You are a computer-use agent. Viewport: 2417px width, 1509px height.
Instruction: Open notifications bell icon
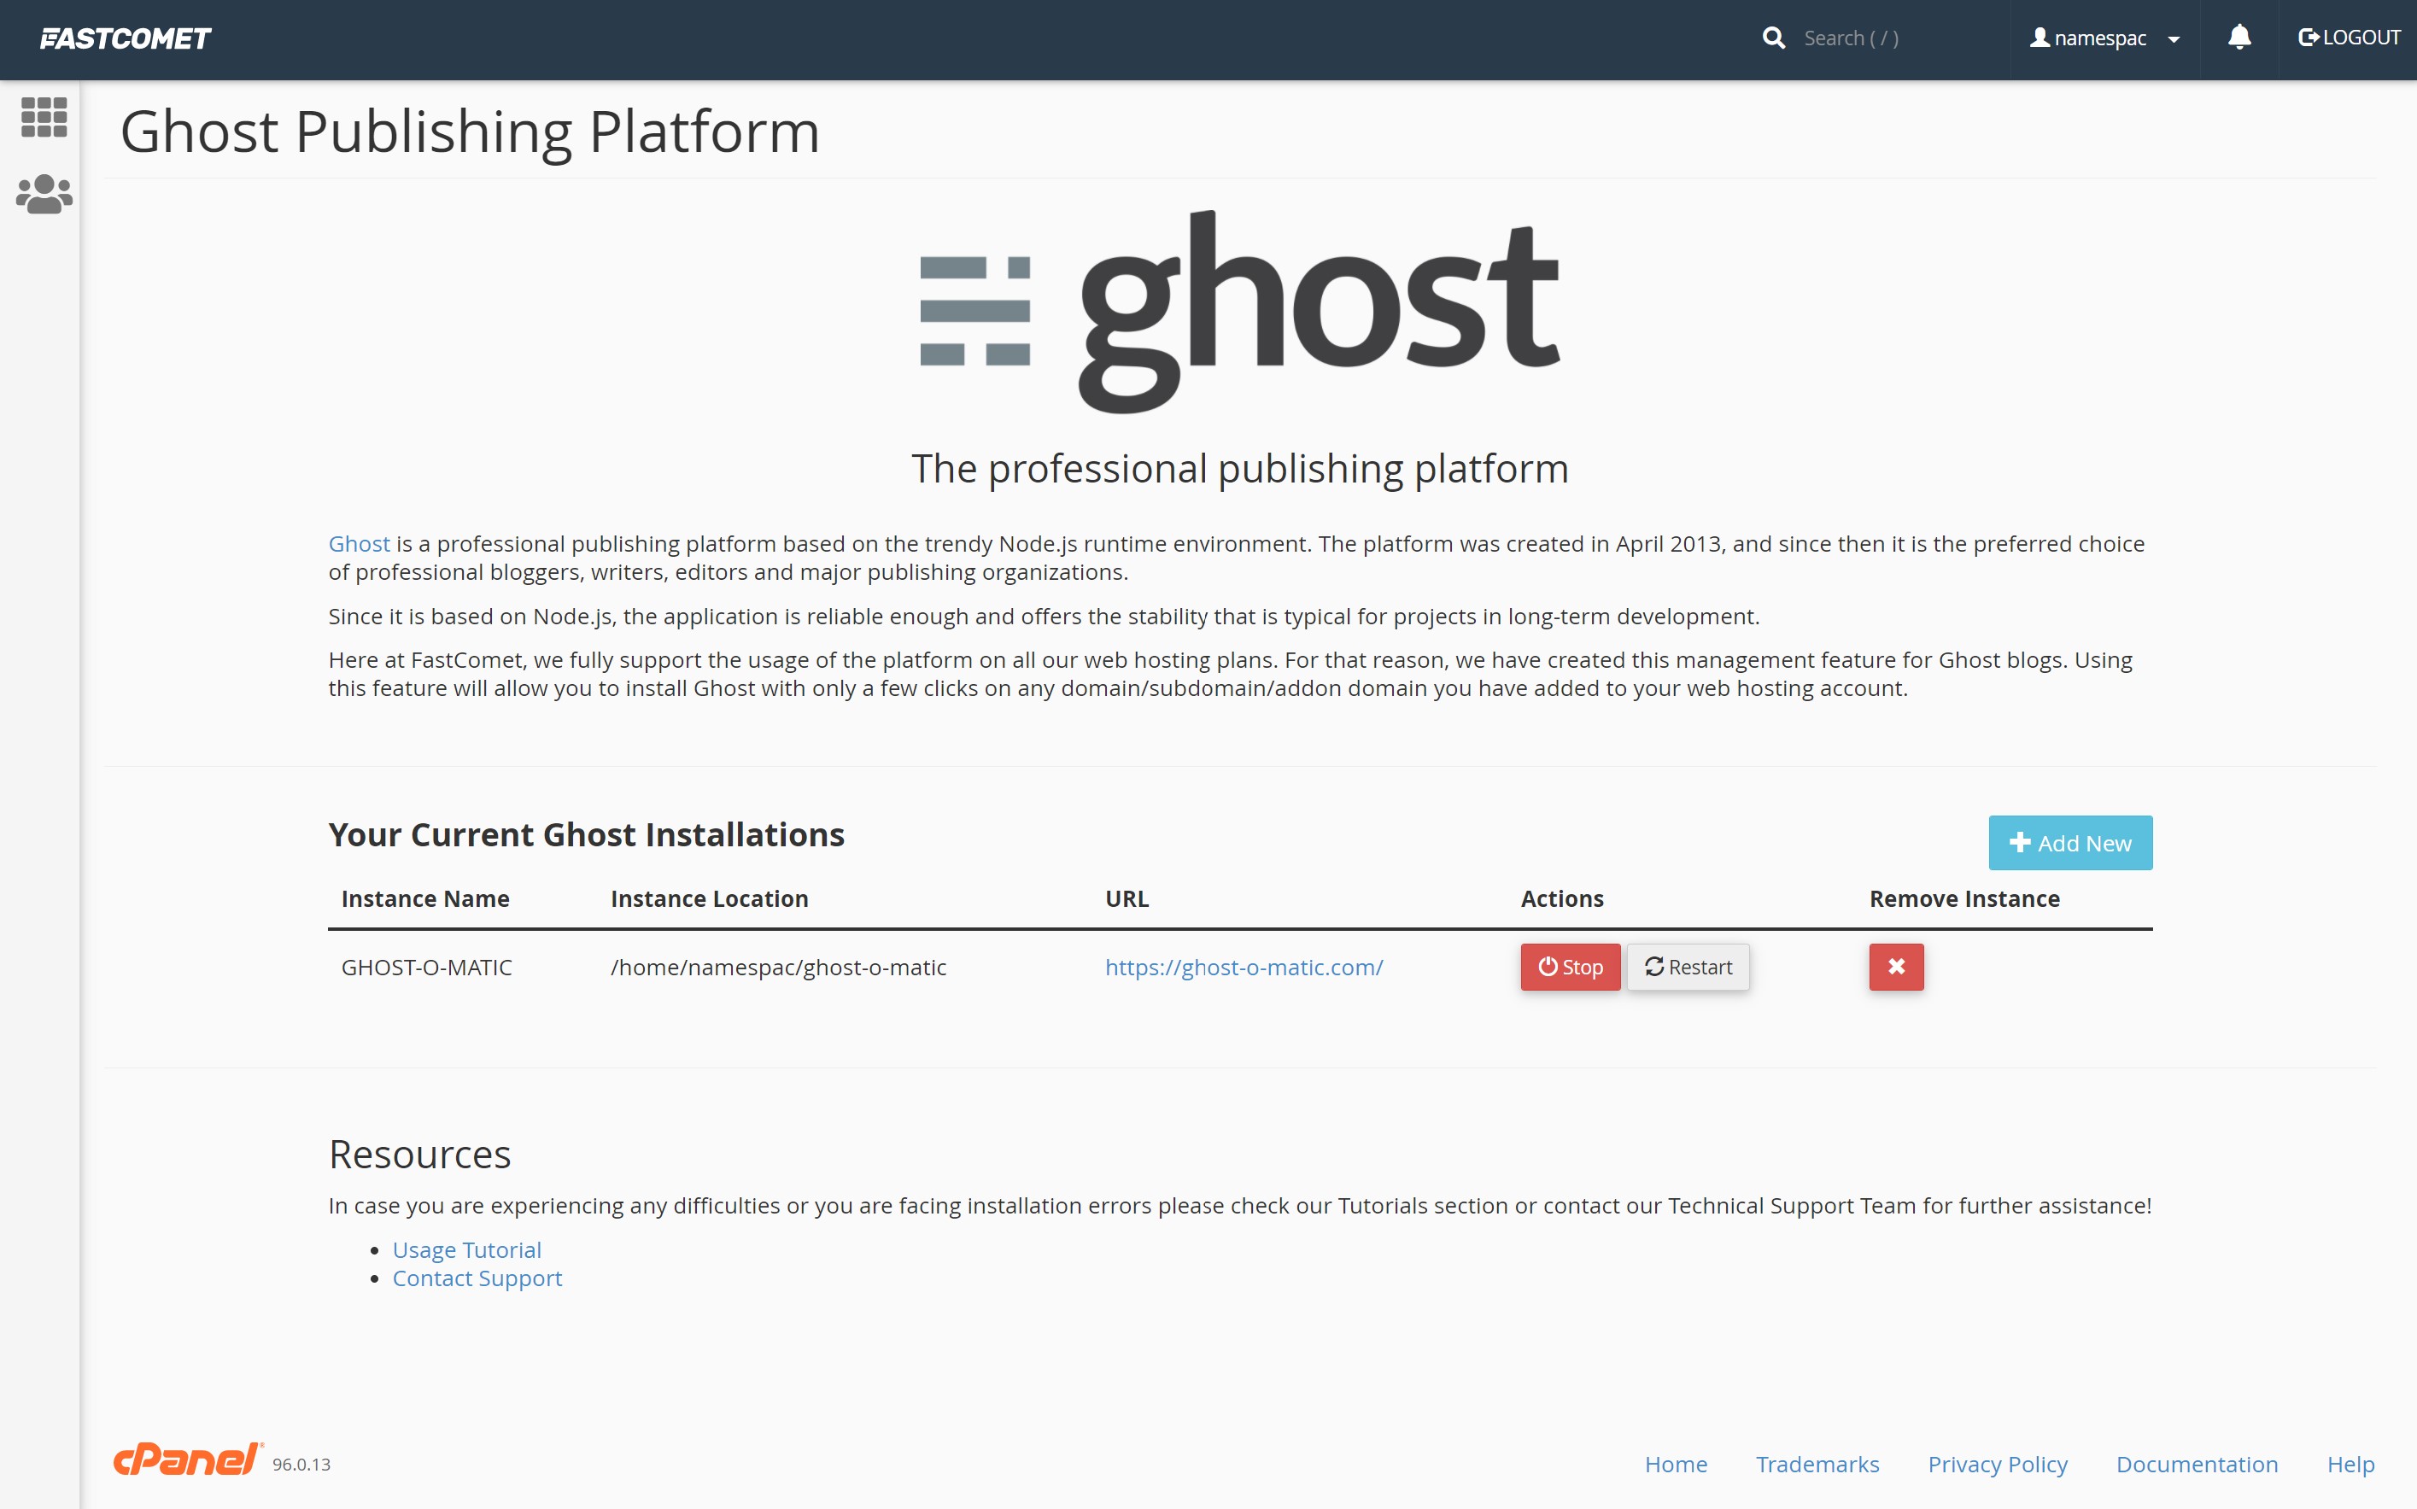pos(2239,38)
